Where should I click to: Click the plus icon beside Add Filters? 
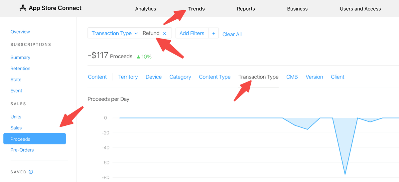pos(214,33)
